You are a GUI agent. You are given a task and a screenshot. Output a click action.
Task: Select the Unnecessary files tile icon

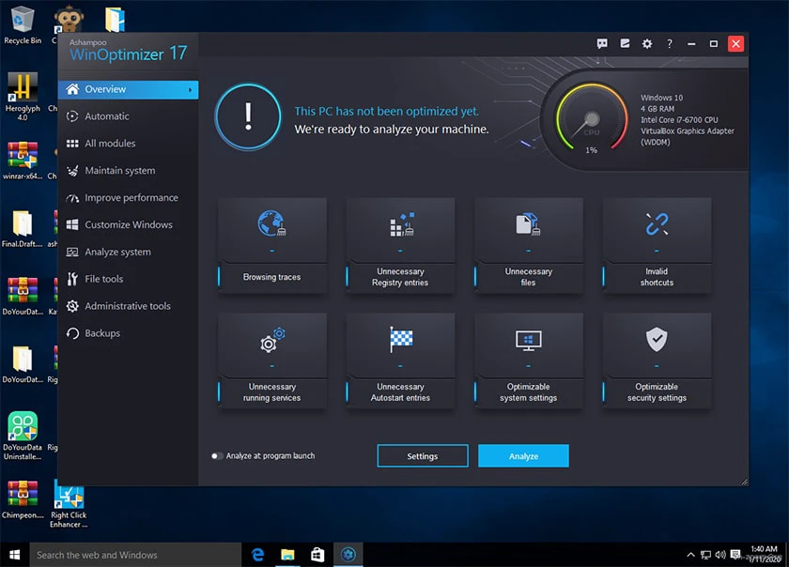click(x=528, y=224)
